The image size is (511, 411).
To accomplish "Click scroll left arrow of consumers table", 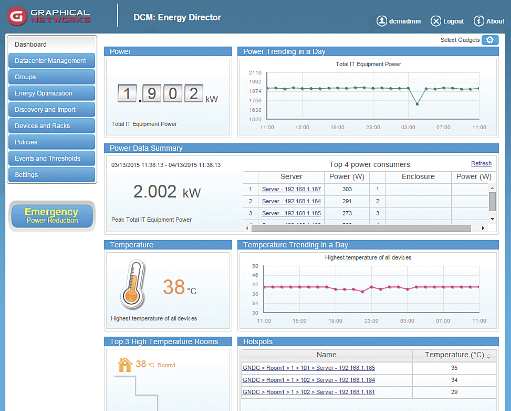I will 247,228.
